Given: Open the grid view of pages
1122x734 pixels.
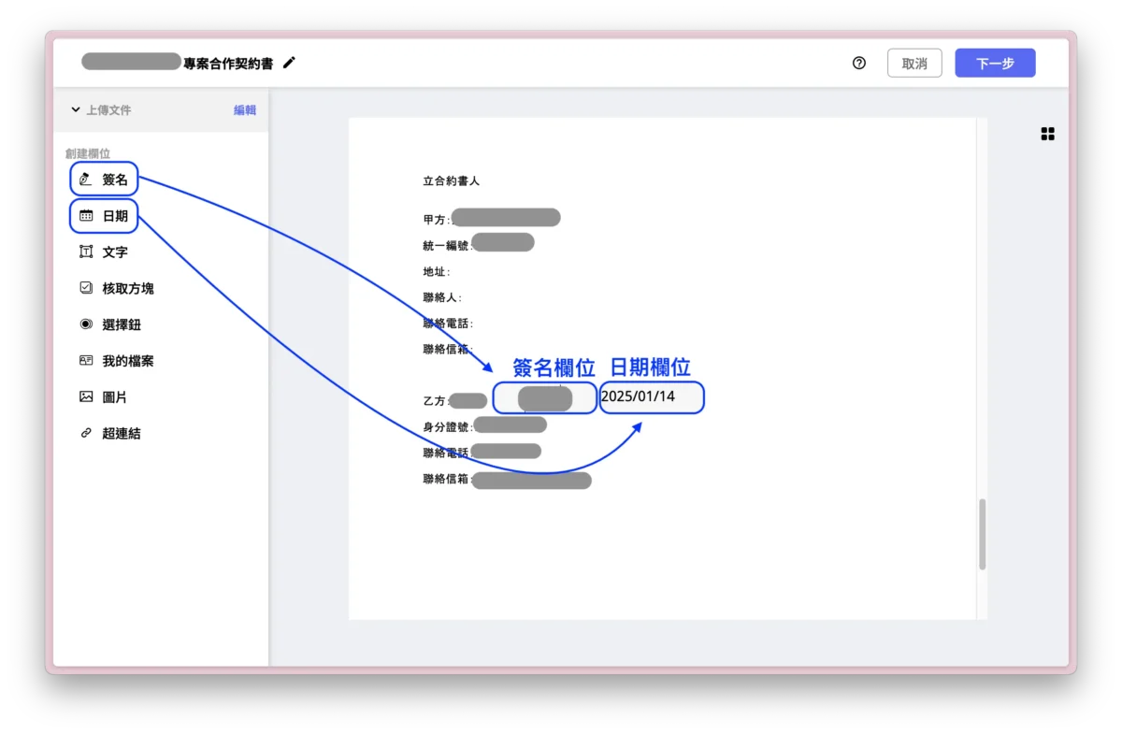Looking at the screenshot, I should (x=1047, y=135).
